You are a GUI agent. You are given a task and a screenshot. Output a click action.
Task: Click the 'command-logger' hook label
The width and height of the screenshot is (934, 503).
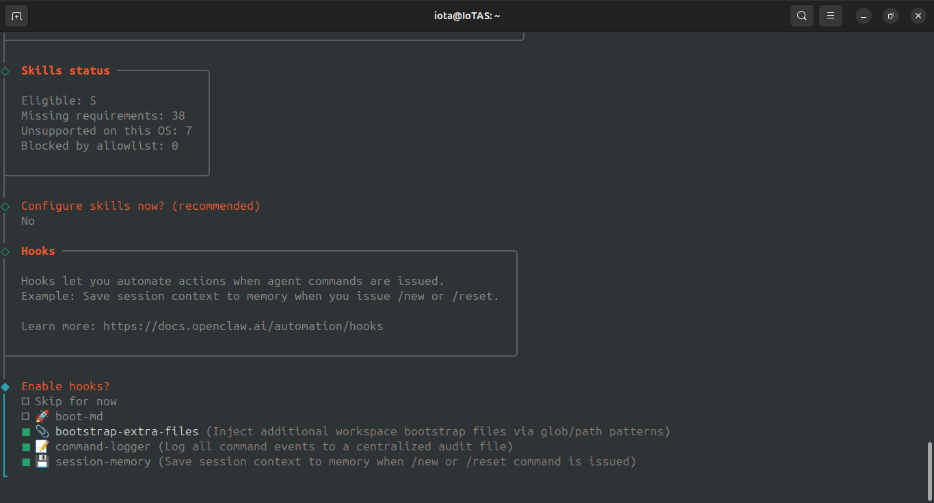click(x=103, y=446)
